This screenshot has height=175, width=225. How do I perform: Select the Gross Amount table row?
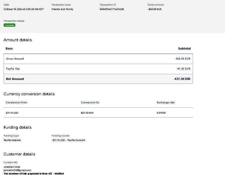(98, 59)
